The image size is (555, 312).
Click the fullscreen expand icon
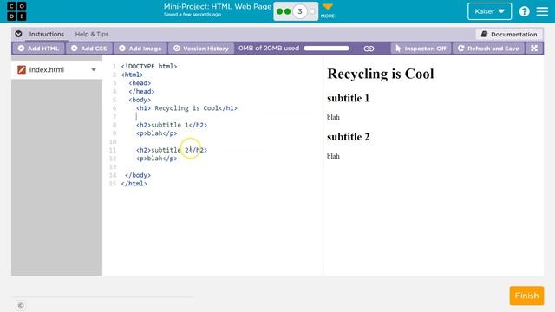[x=534, y=49]
